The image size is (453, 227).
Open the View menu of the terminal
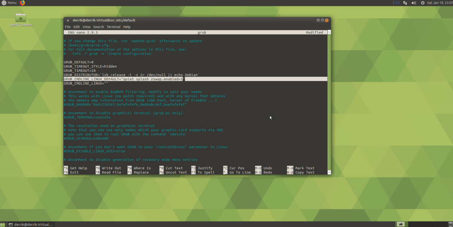pyautogui.click(x=86, y=27)
